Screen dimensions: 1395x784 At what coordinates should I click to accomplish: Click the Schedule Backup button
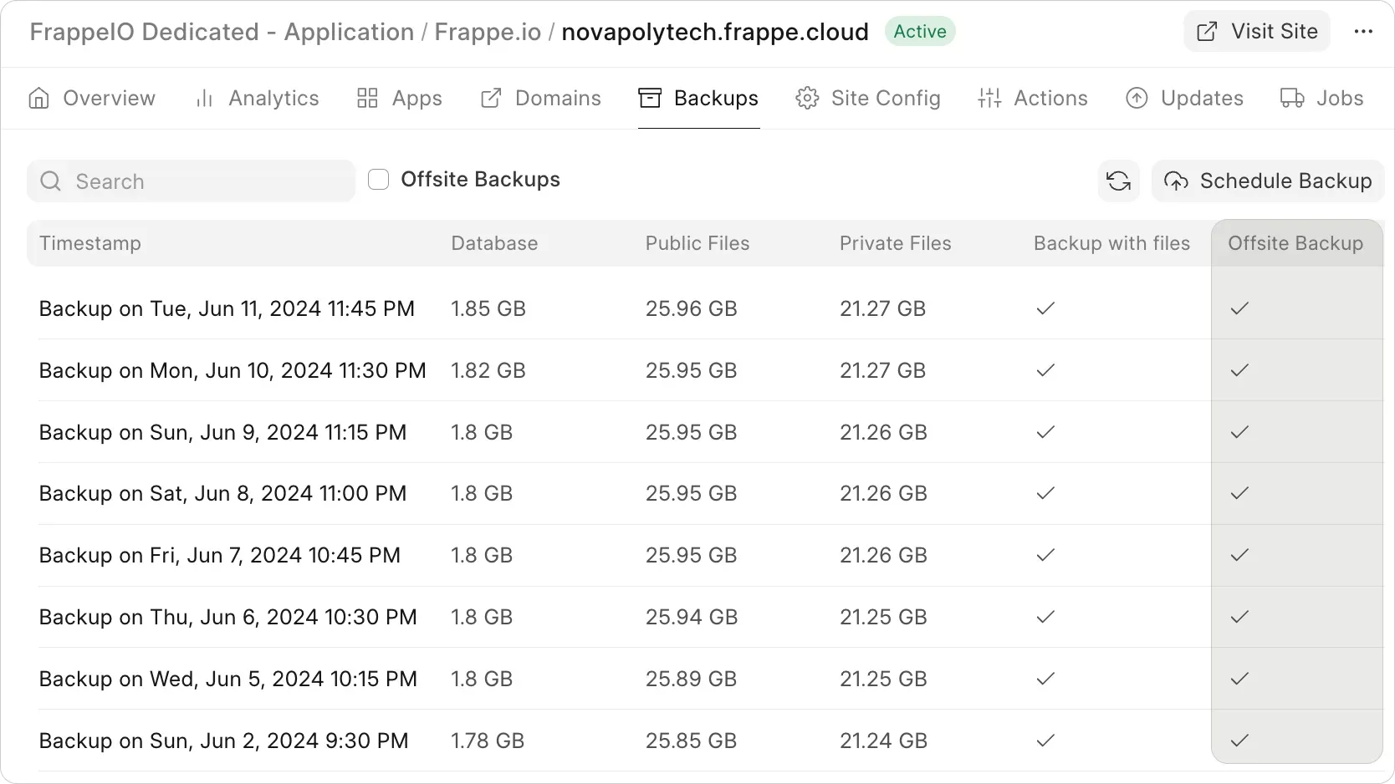pyautogui.click(x=1267, y=181)
